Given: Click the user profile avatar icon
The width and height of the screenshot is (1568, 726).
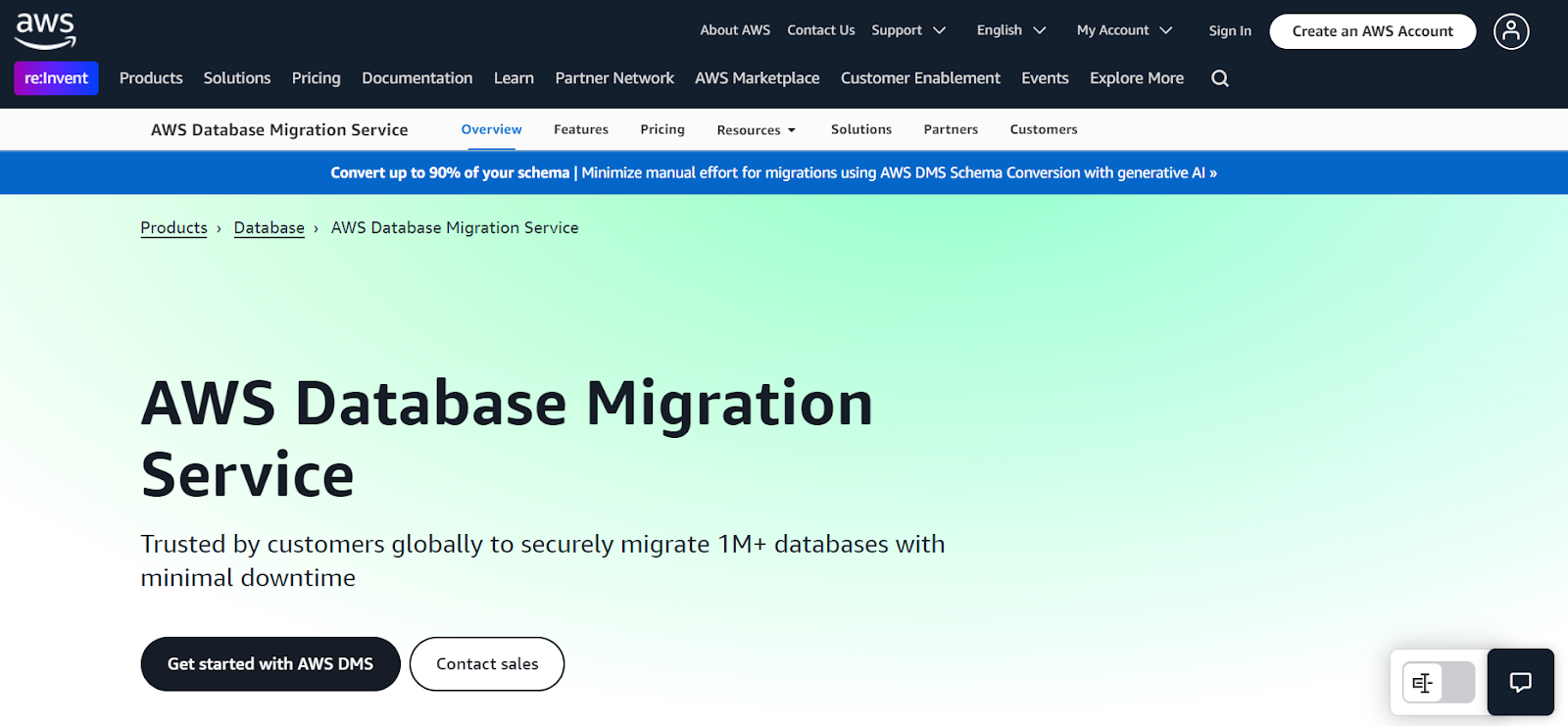Looking at the screenshot, I should click(x=1511, y=31).
